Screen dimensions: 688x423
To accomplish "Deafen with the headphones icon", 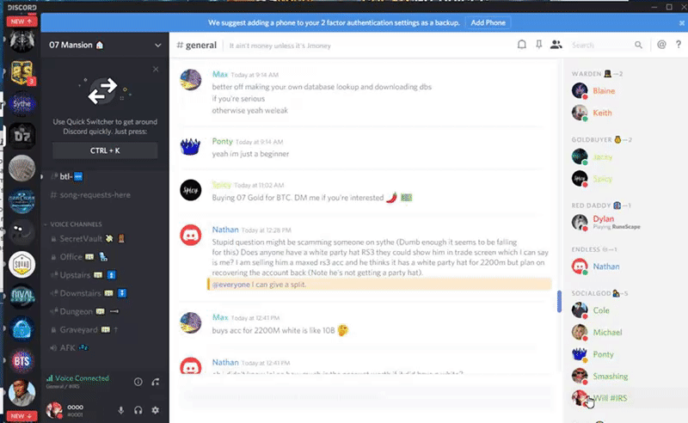I will 138,410.
